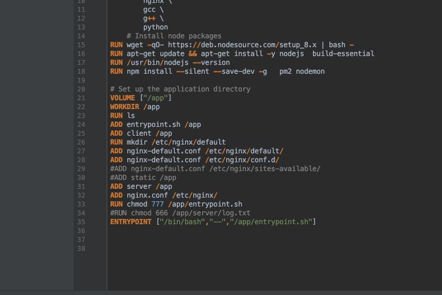The height and width of the screenshot is (295, 442).
Task: Click "RUN mkdir /etc/nginx/default" line
Action: click(x=168, y=142)
